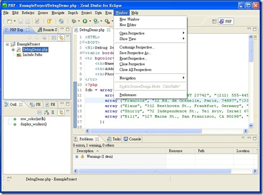263x195 pixels.
Task: Open the New file dropdown arrow
Action: pos(15,21)
